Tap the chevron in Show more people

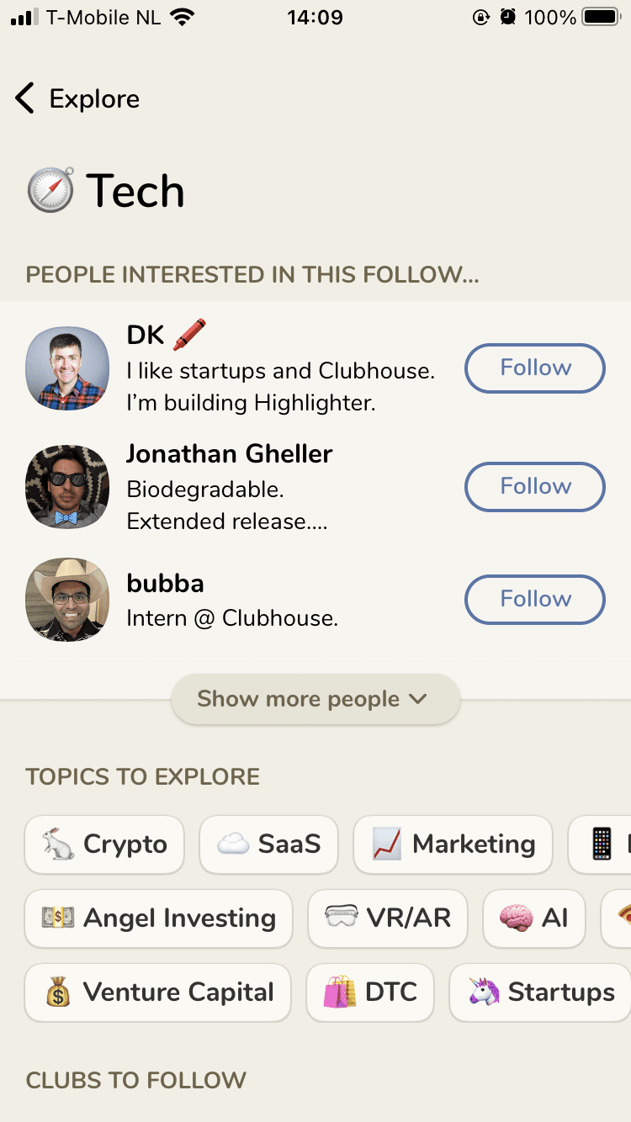(418, 699)
